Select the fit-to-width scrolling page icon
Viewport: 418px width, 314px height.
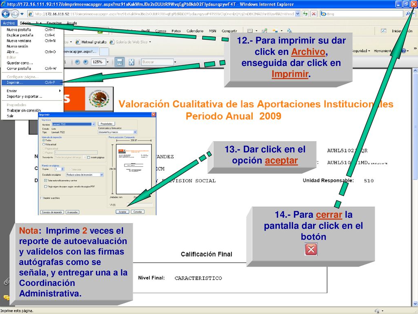(x=120, y=62)
